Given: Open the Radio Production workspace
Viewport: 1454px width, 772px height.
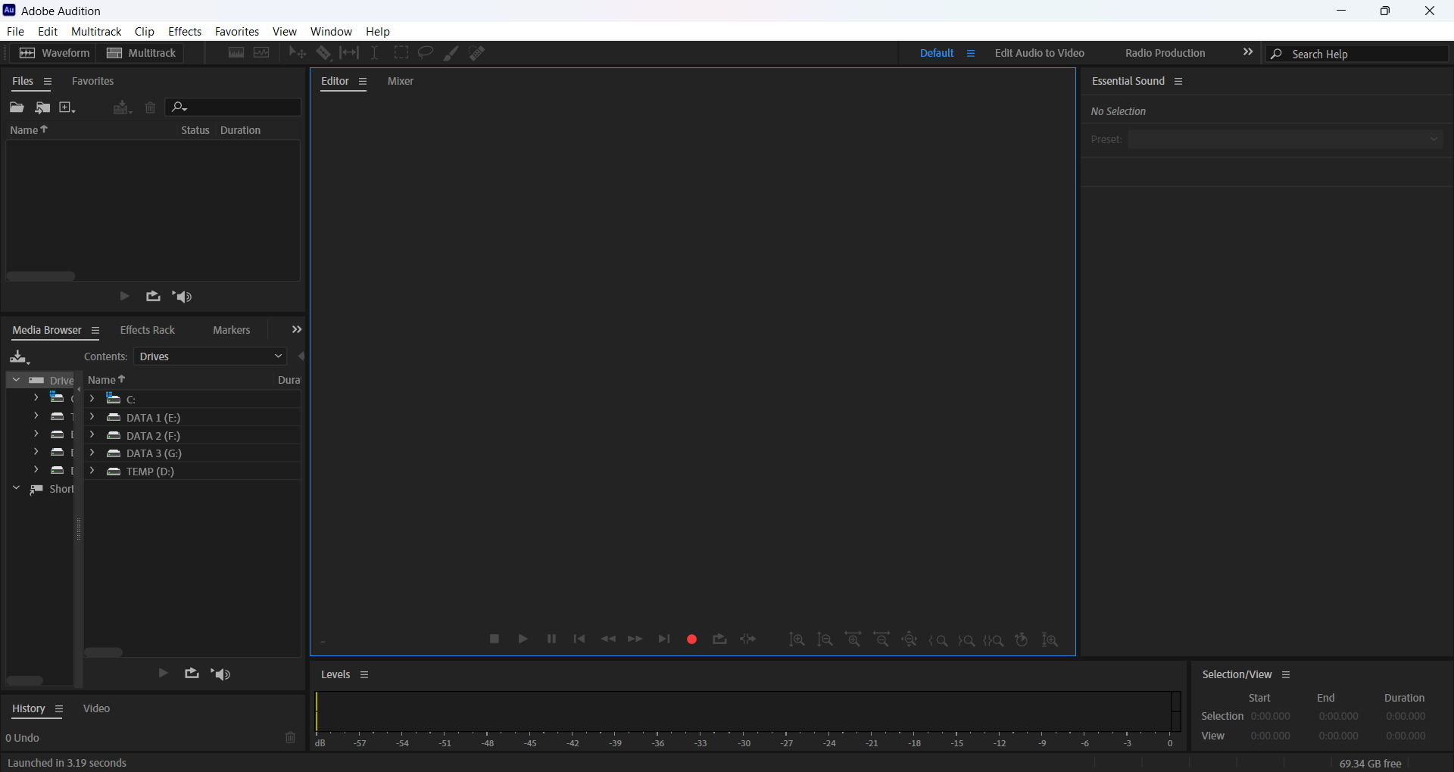Looking at the screenshot, I should pyautogui.click(x=1165, y=53).
